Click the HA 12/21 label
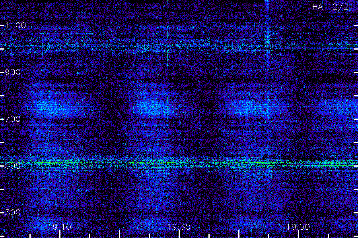 pos(333,7)
